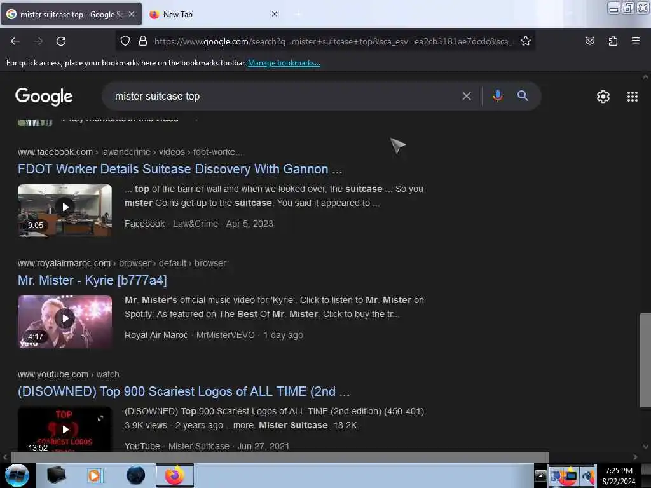
Task: Click the Manage bookmarks link
Action: point(284,63)
